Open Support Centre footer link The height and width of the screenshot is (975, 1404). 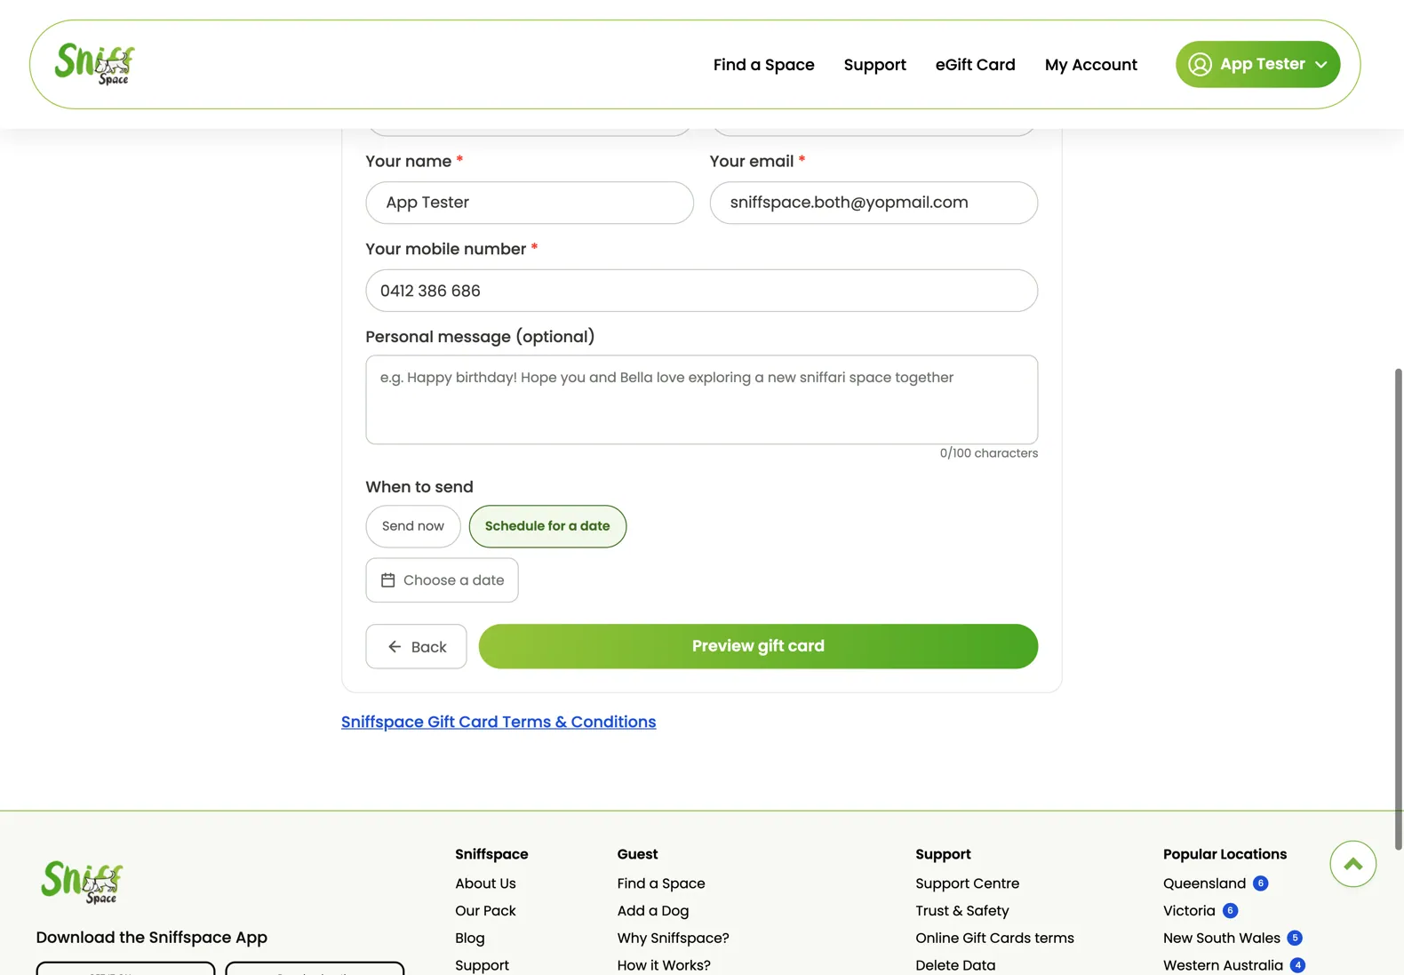(967, 883)
